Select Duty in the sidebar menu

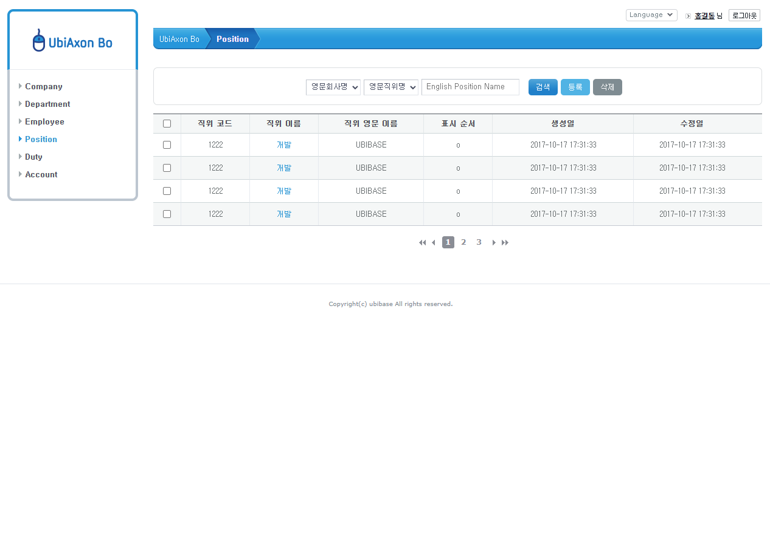33,157
